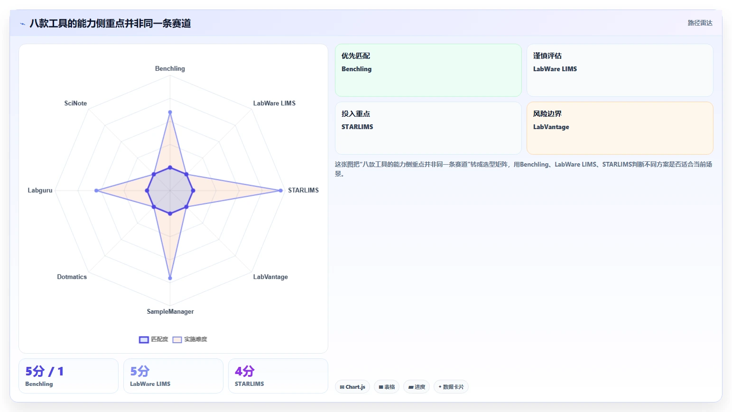Click the title icon beside 八款工具的能力侧重点
This screenshot has width=732, height=412.
pyautogui.click(x=22, y=24)
